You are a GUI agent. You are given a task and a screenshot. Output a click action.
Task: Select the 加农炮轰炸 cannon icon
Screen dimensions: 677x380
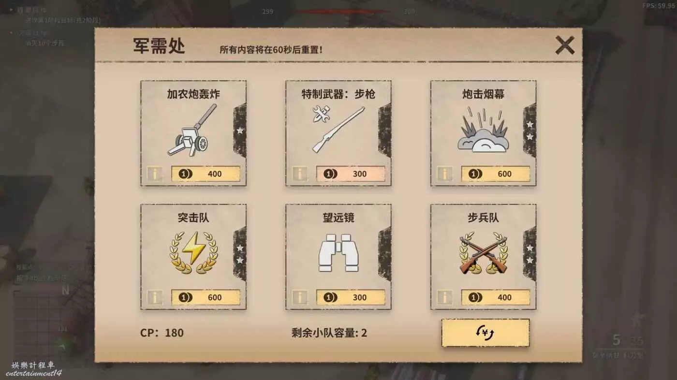pyautogui.click(x=193, y=131)
